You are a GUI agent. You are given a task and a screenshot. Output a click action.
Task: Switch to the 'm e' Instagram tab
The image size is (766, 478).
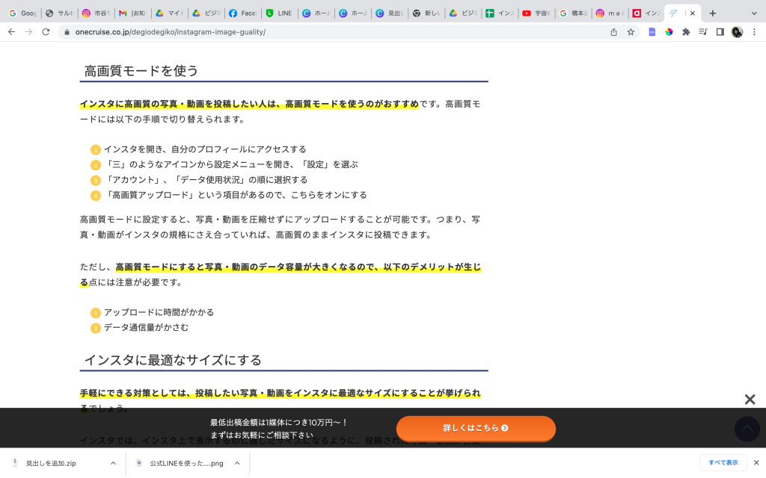pyautogui.click(x=609, y=13)
